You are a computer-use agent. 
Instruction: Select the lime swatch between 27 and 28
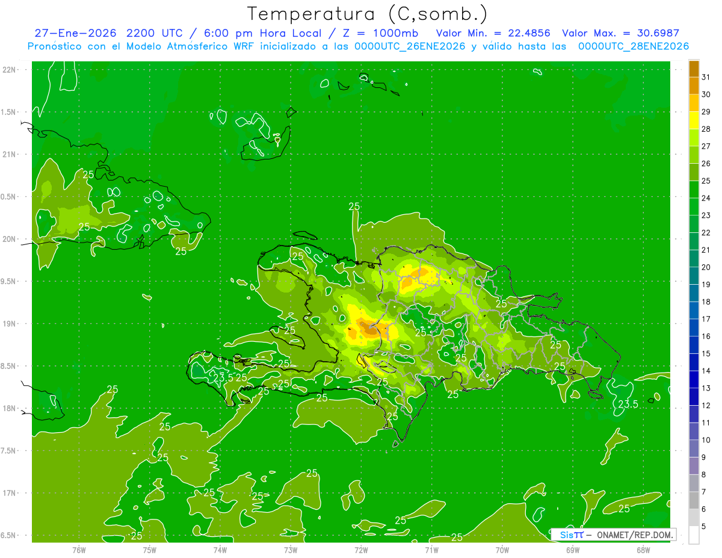pyautogui.click(x=694, y=137)
